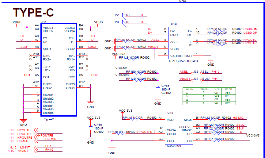This screenshot has height=158, width=265.
Task: Click the TP3 test point symbol
Action: coord(123,22)
